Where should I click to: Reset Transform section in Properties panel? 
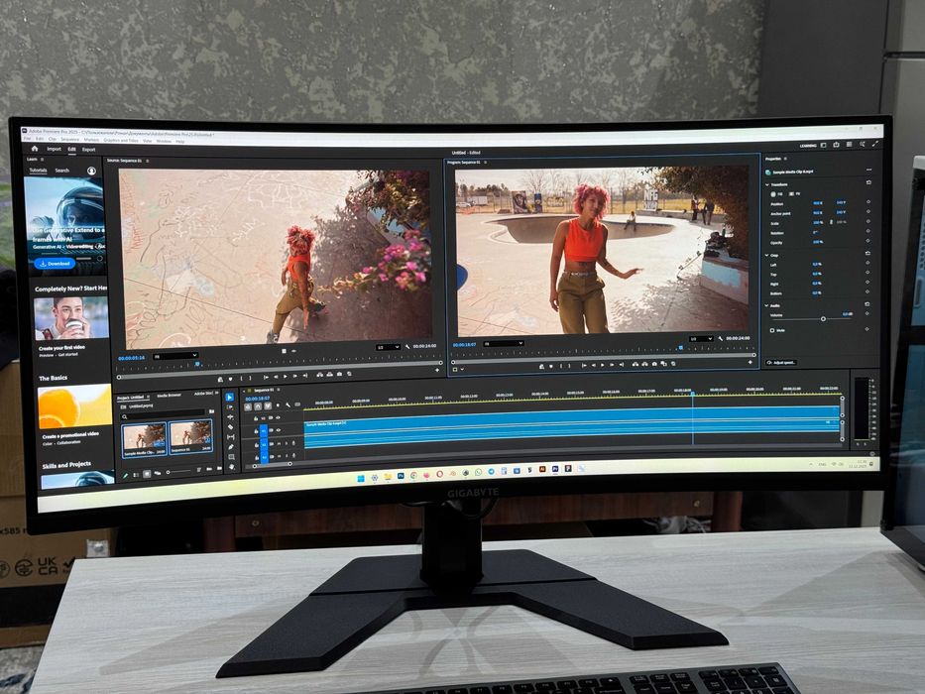tap(867, 183)
